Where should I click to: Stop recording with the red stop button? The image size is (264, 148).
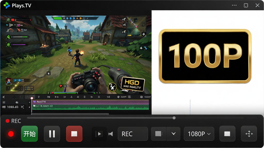pyautogui.click(x=74, y=134)
